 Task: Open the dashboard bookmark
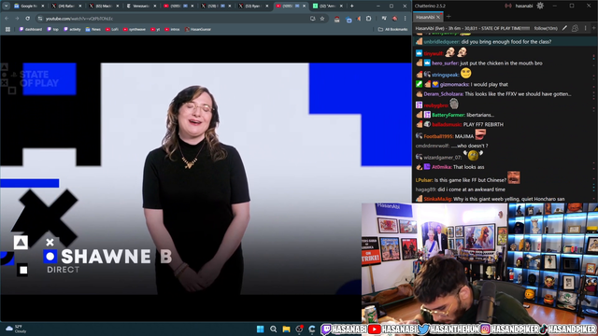pos(31,29)
